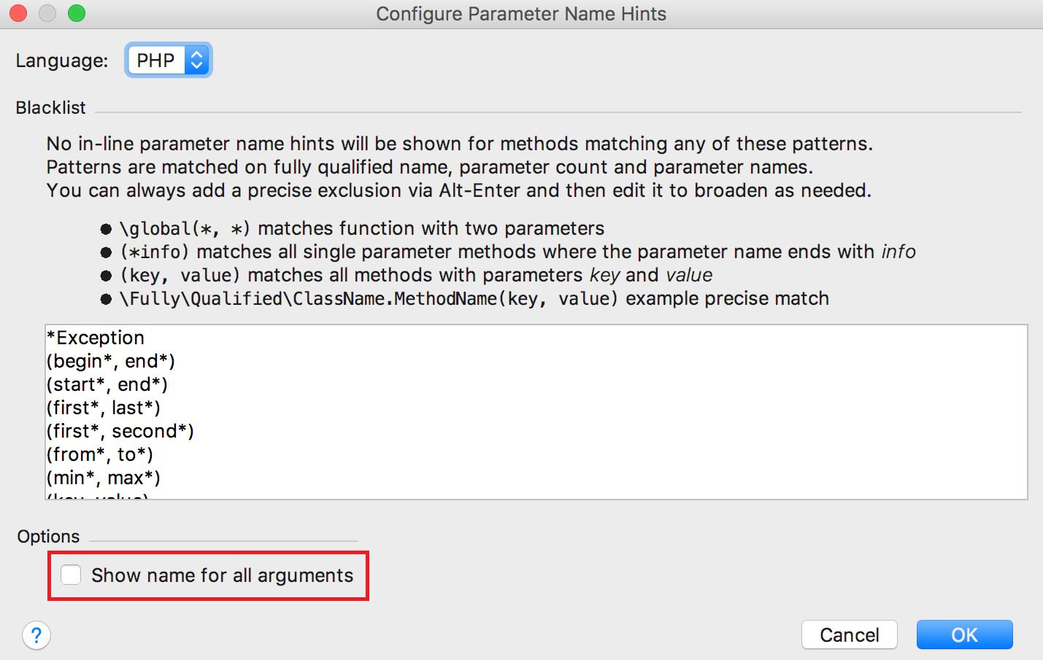Click the (from*, to*) pattern line
Viewport: 1043px width, 660px height.
click(100, 454)
